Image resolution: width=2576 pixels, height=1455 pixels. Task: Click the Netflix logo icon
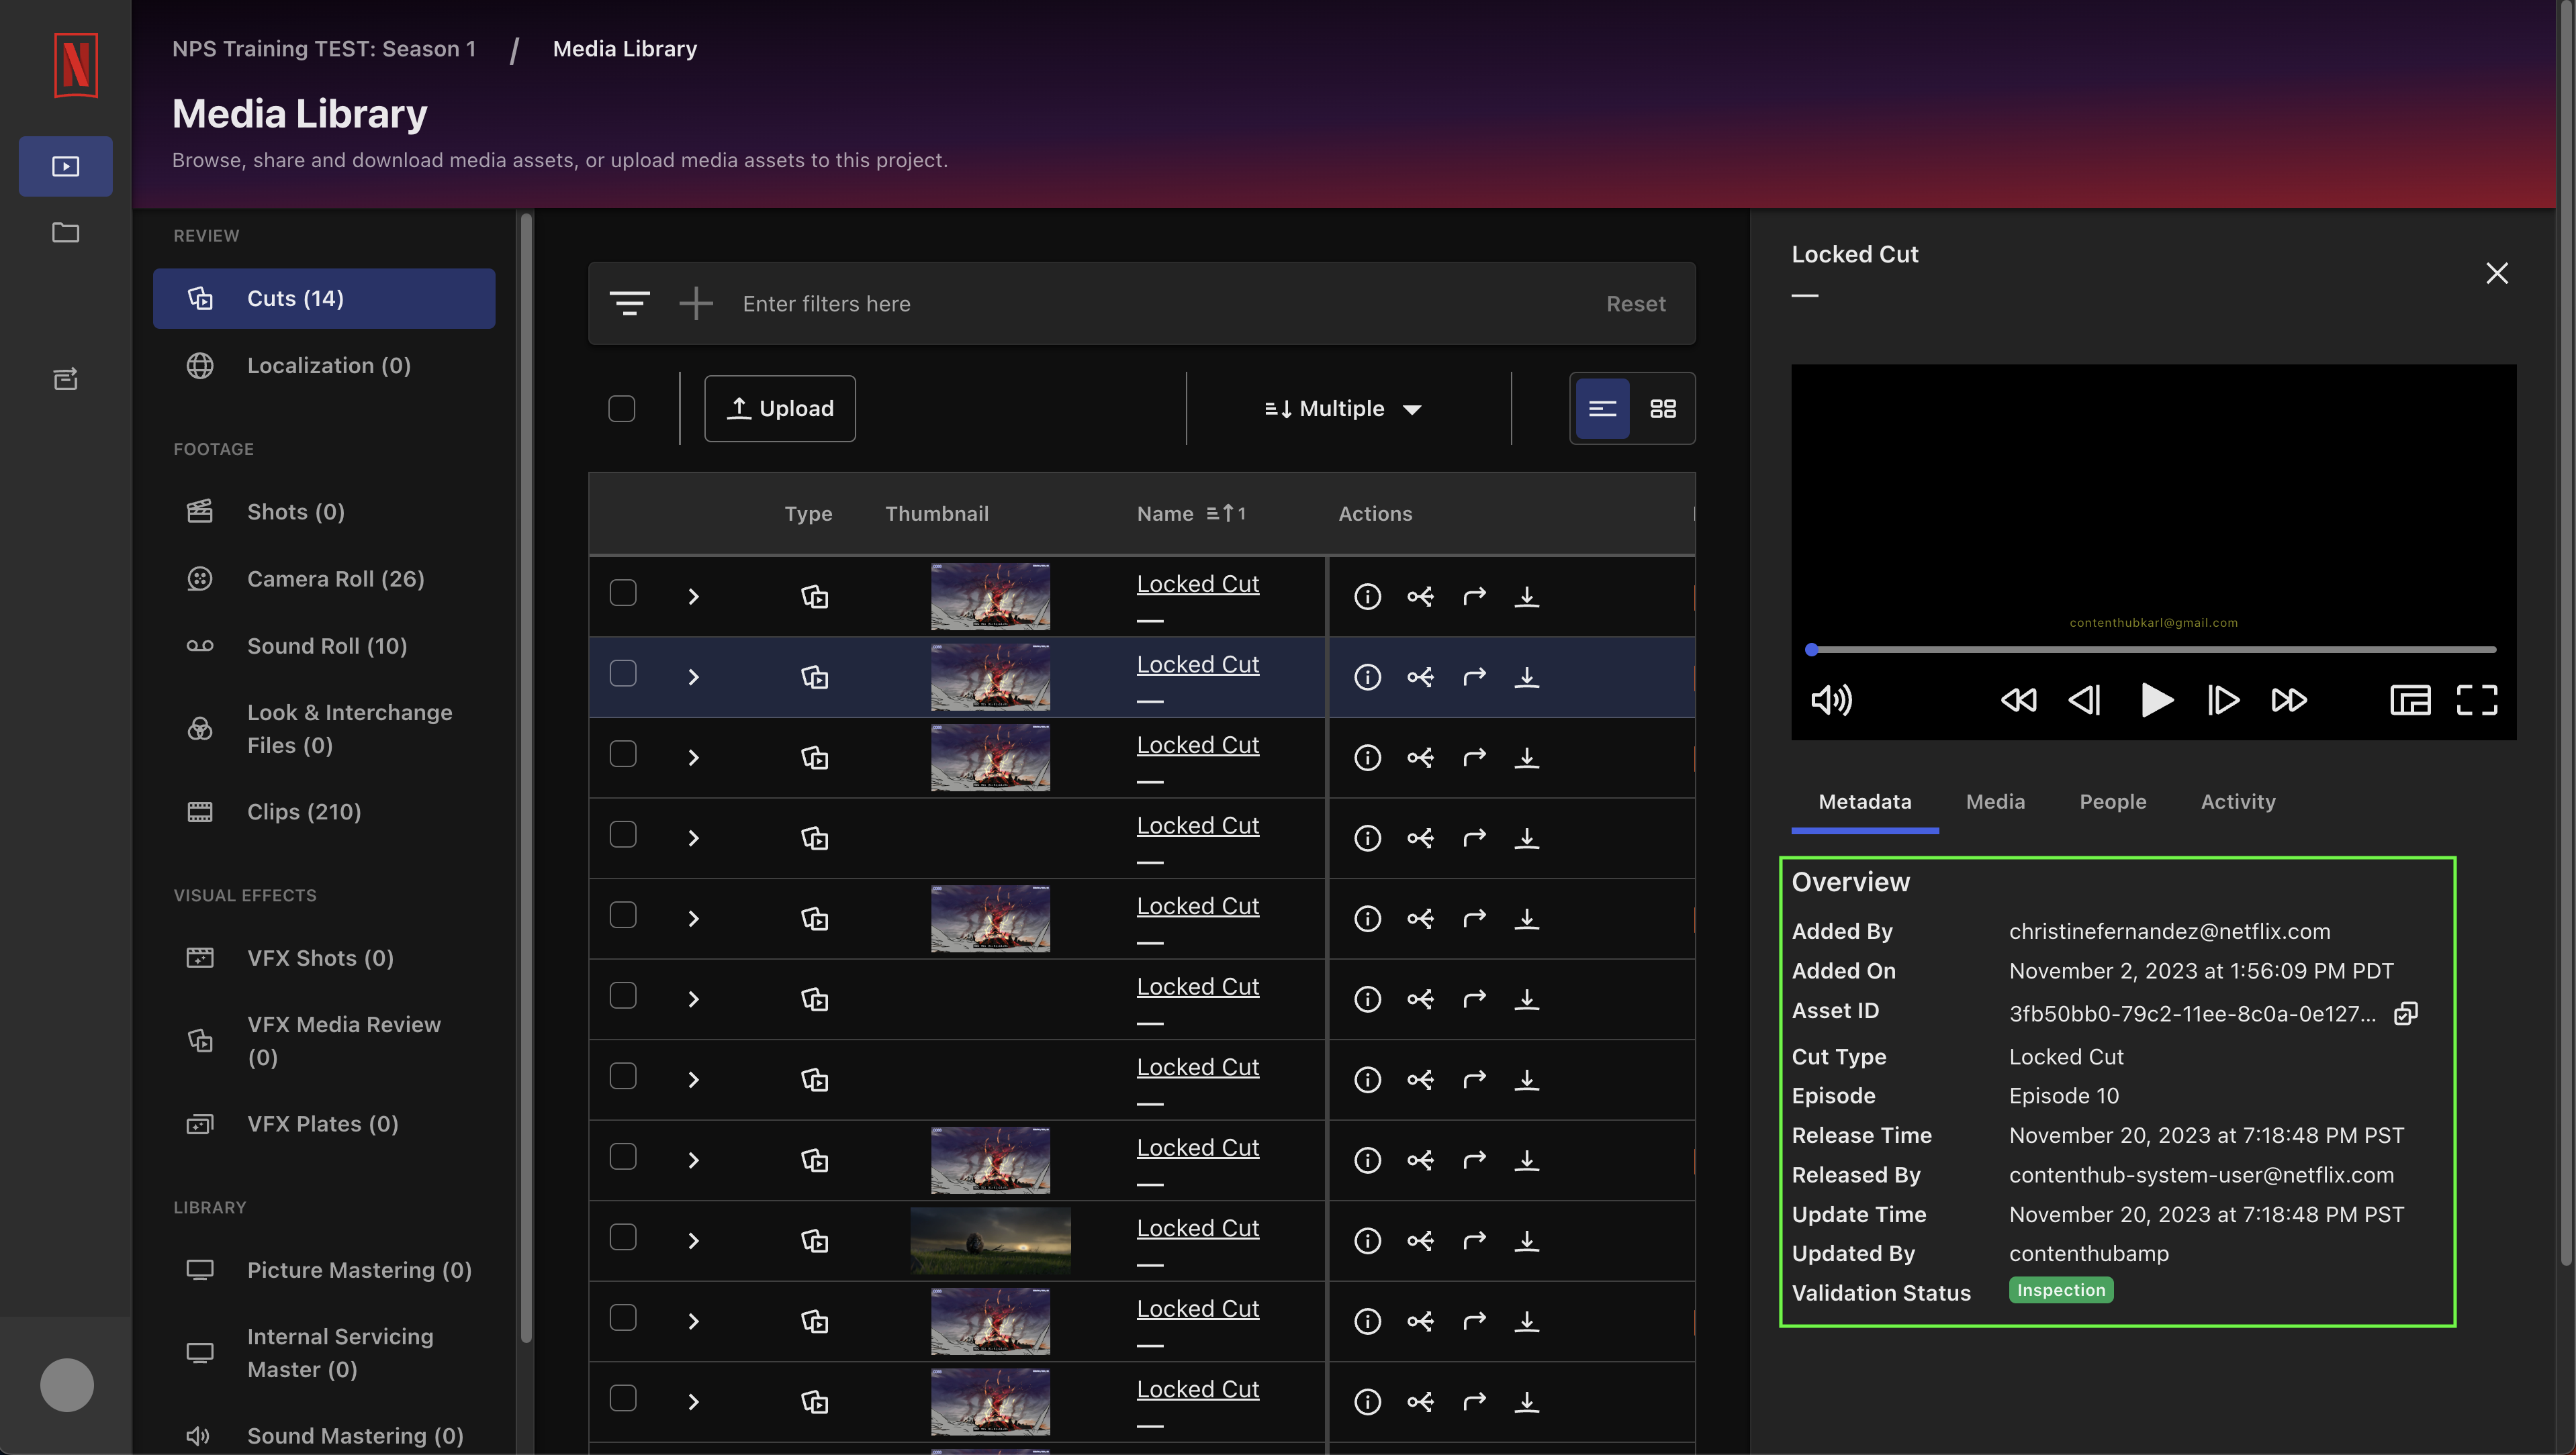pyautogui.click(x=76, y=65)
